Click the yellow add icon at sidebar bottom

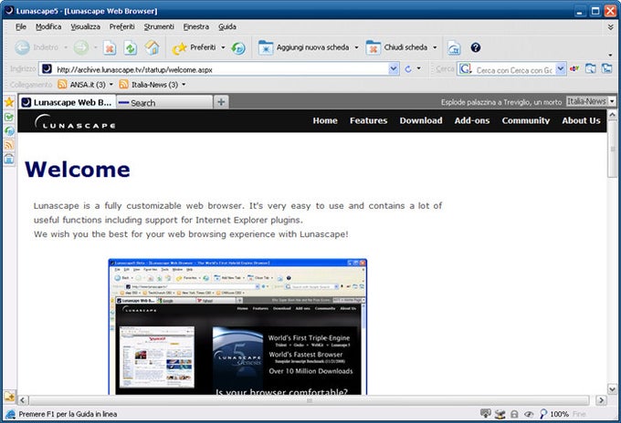click(9, 396)
